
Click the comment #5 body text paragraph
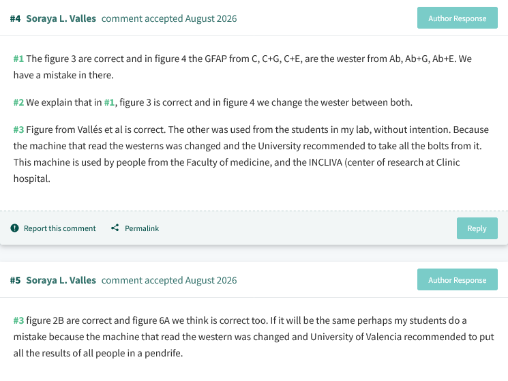(x=254, y=337)
